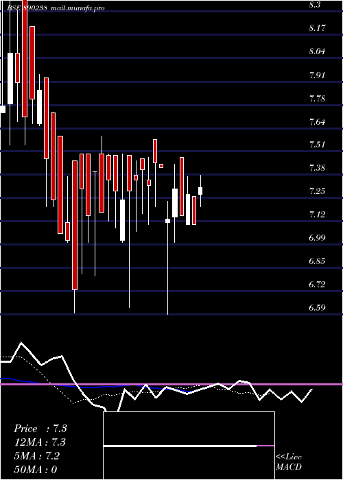Select the 7.38 price axis label
Image resolution: width=343 pixels, height=480 pixels.
tap(317, 168)
